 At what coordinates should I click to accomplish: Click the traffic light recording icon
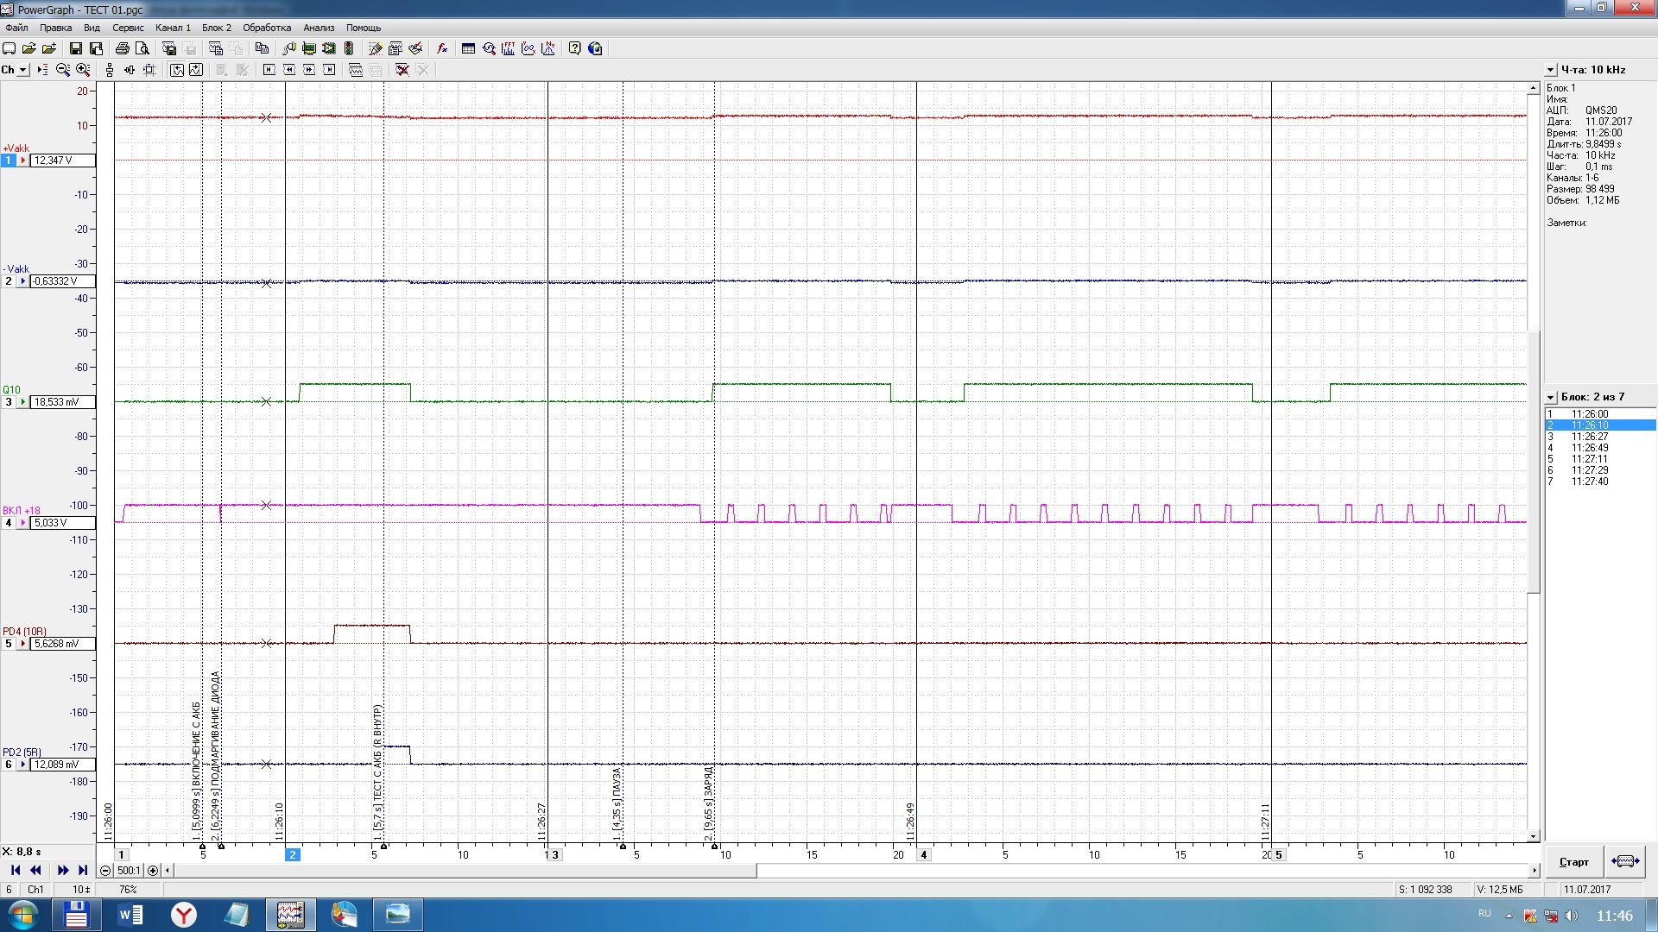tap(349, 48)
